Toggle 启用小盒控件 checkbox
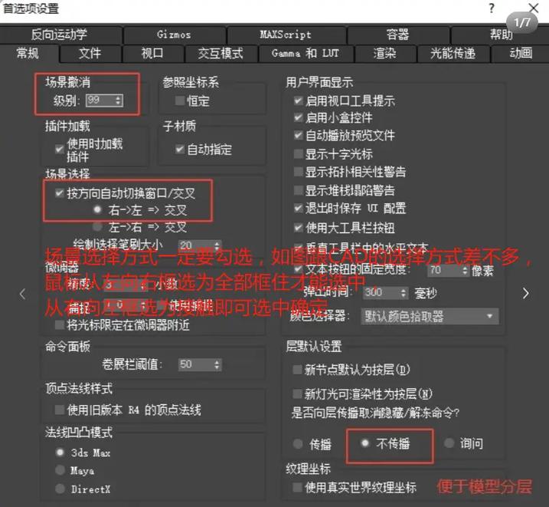Viewport: 549px width, 507px height. tap(299, 117)
